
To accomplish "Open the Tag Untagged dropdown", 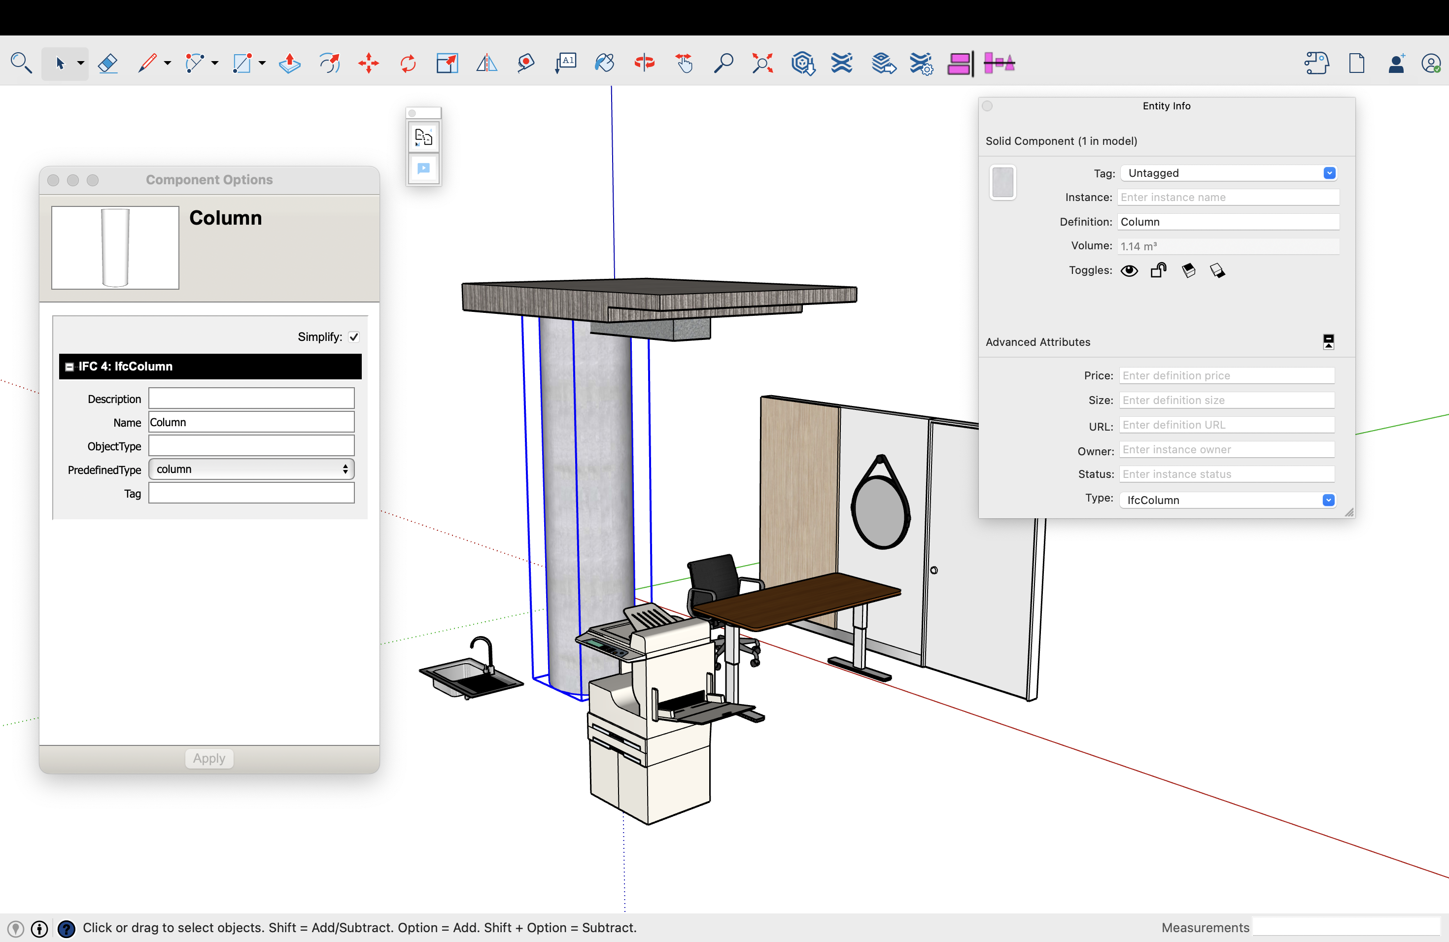I will 1228,173.
